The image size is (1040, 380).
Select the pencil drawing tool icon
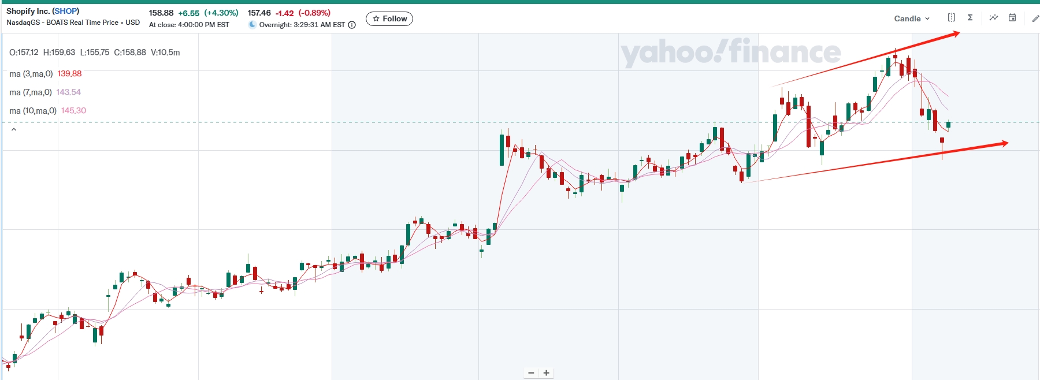(x=1035, y=18)
